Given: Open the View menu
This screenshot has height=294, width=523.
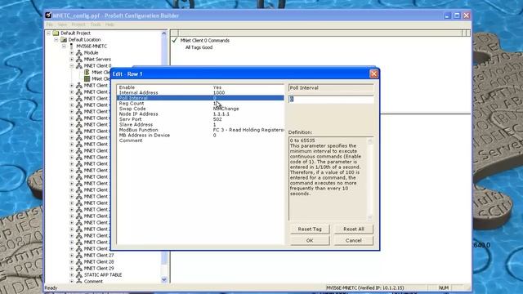Looking at the screenshot, I should coord(62,24).
